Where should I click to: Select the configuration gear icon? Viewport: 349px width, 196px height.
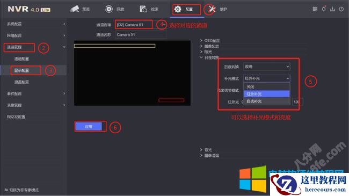(178, 9)
